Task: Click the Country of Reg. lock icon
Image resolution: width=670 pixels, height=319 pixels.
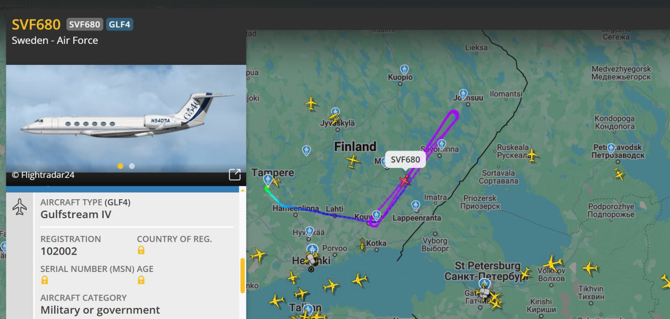Action: pyautogui.click(x=141, y=250)
